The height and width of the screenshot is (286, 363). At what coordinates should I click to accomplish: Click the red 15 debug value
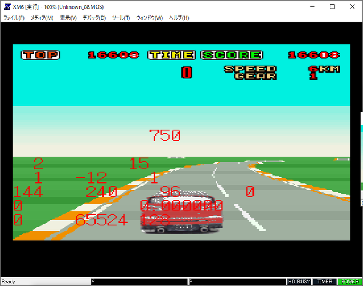coord(139,164)
